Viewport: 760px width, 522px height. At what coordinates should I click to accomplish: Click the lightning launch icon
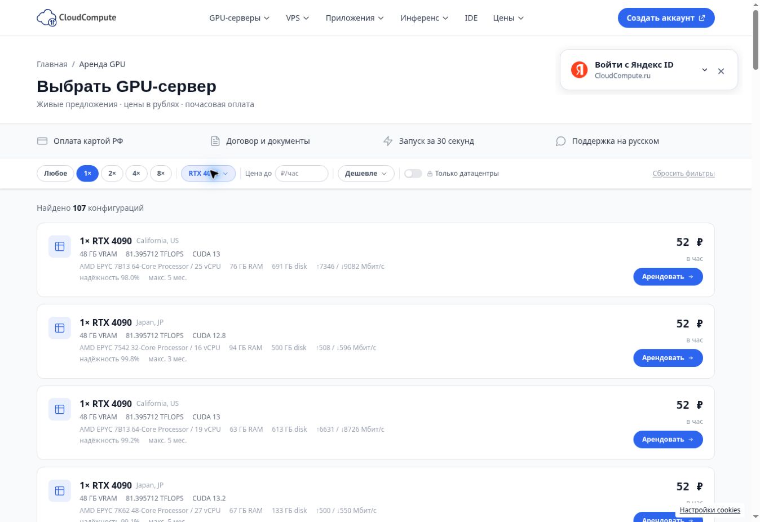coord(388,141)
